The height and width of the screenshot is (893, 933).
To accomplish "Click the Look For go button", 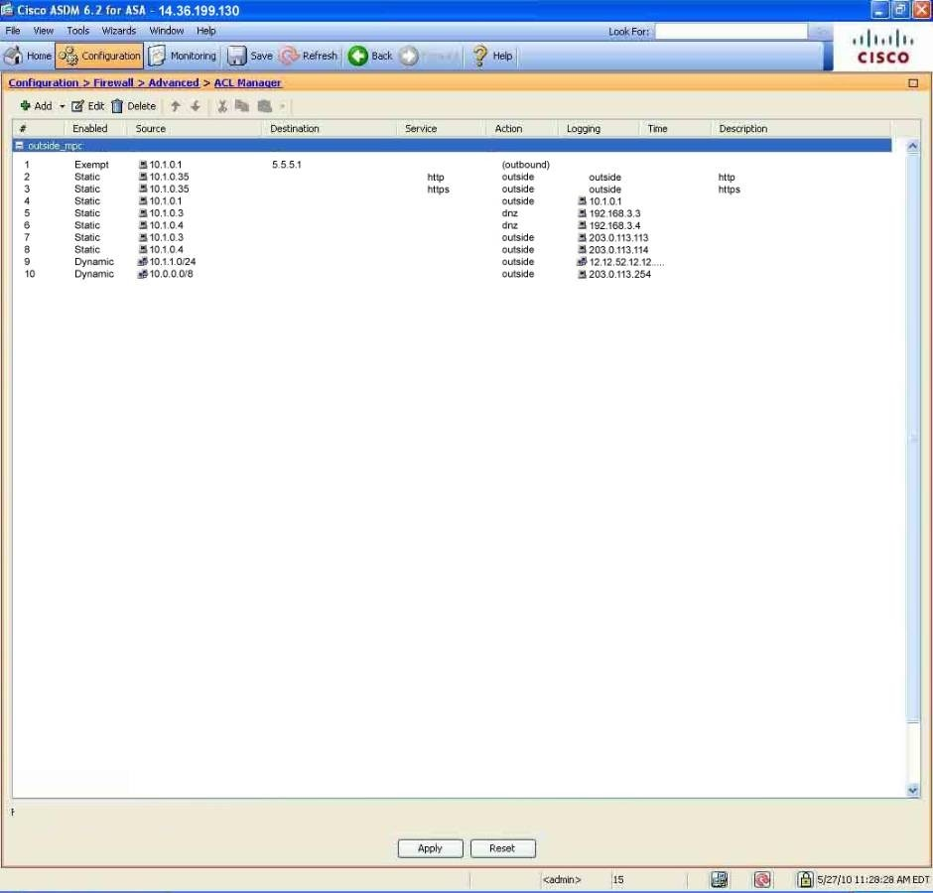I will click(x=821, y=32).
